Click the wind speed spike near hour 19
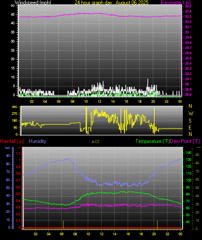Viewport: 202px width, 240px height. pyautogui.click(x=148, y=84)
